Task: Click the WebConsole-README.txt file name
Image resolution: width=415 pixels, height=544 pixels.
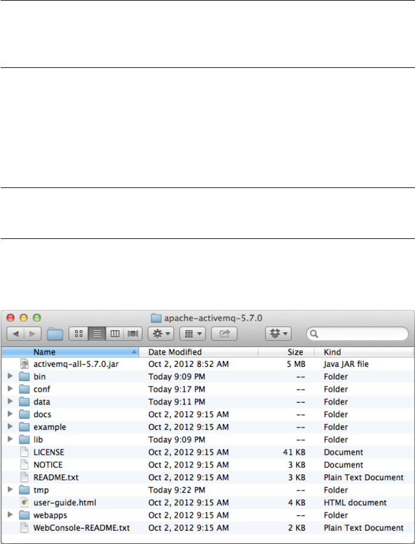Action: 81,528
